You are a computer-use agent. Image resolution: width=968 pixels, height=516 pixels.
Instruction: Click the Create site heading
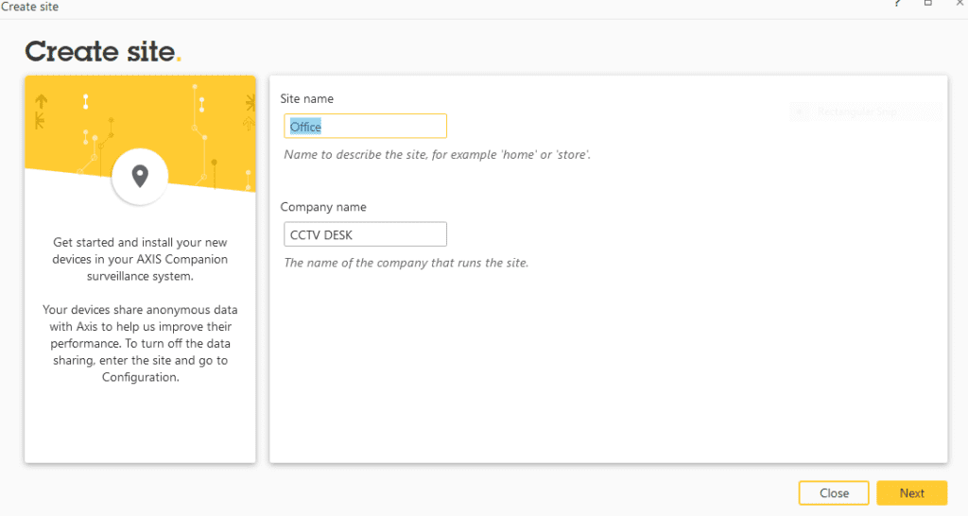(x=98, y=51)
